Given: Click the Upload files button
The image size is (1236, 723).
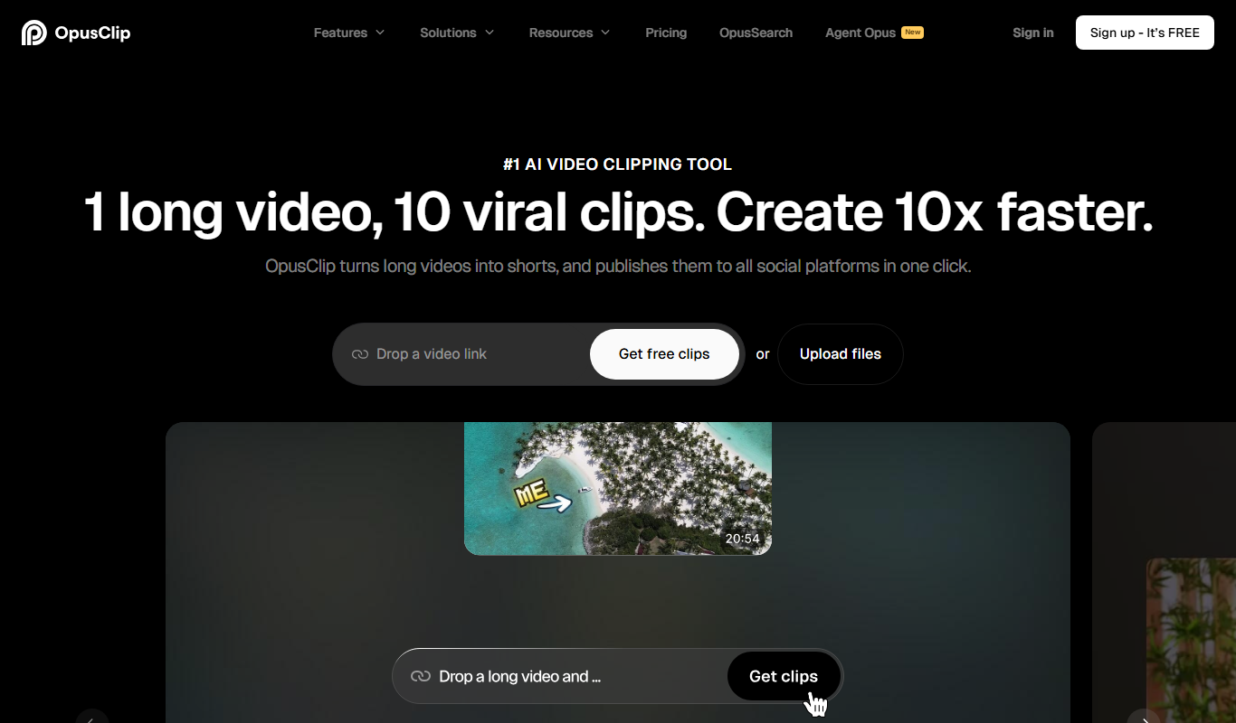Looking at the screenshot, I should [840, 354].
